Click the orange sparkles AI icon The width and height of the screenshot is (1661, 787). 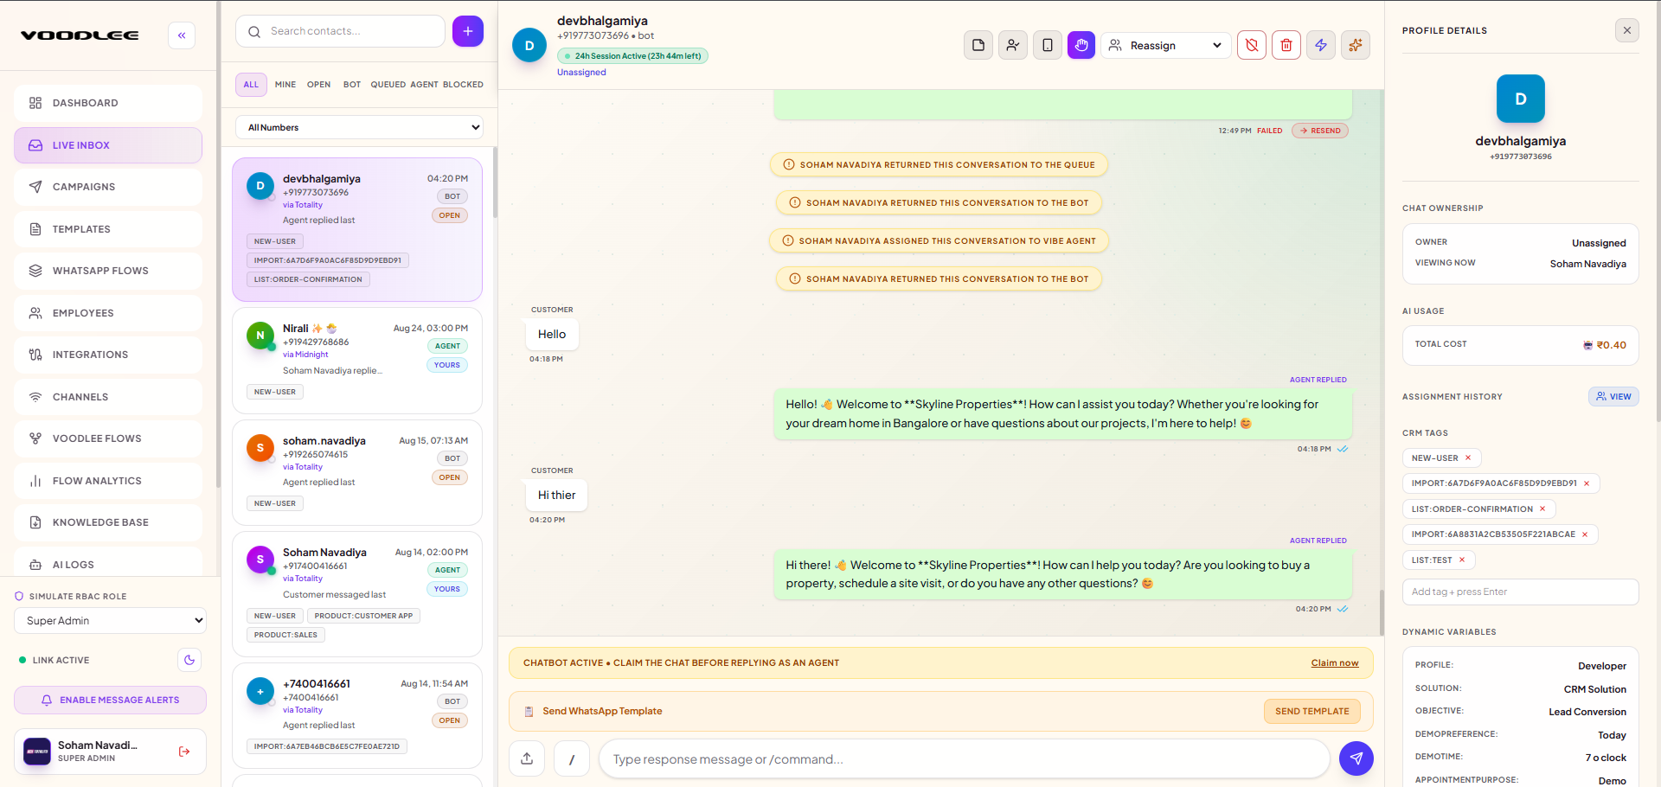[x=1356, y=45]
